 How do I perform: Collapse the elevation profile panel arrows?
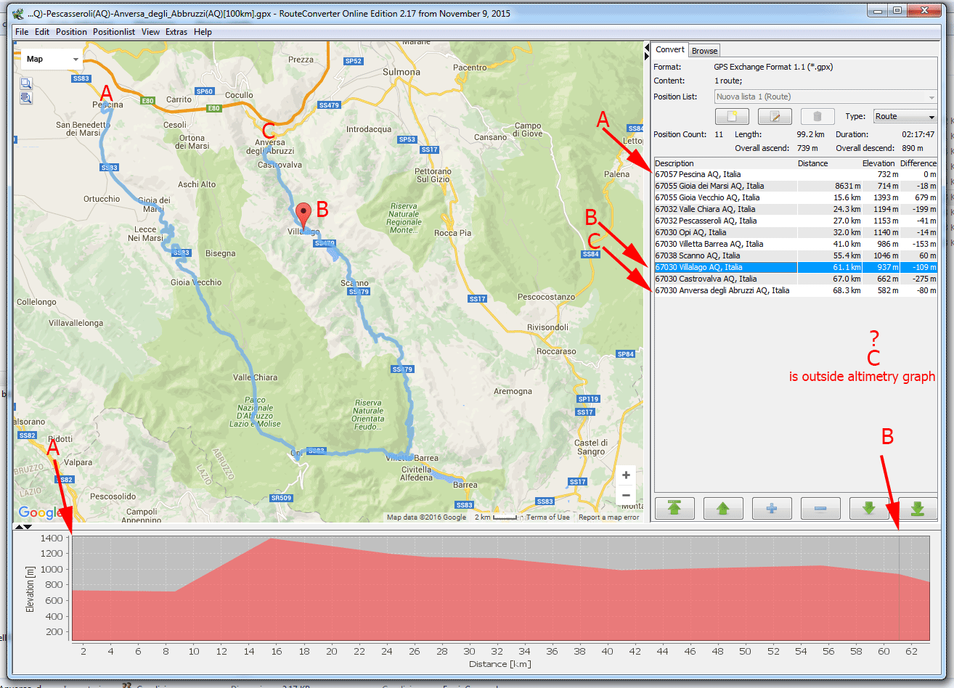pos(23,527)
